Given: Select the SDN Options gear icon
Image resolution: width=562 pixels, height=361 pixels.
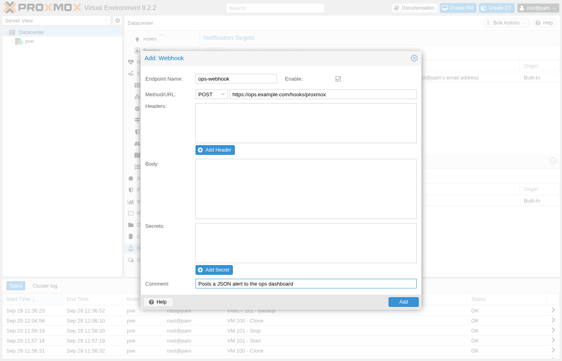Looking at the screenshot, I should (x=137, y=109).
